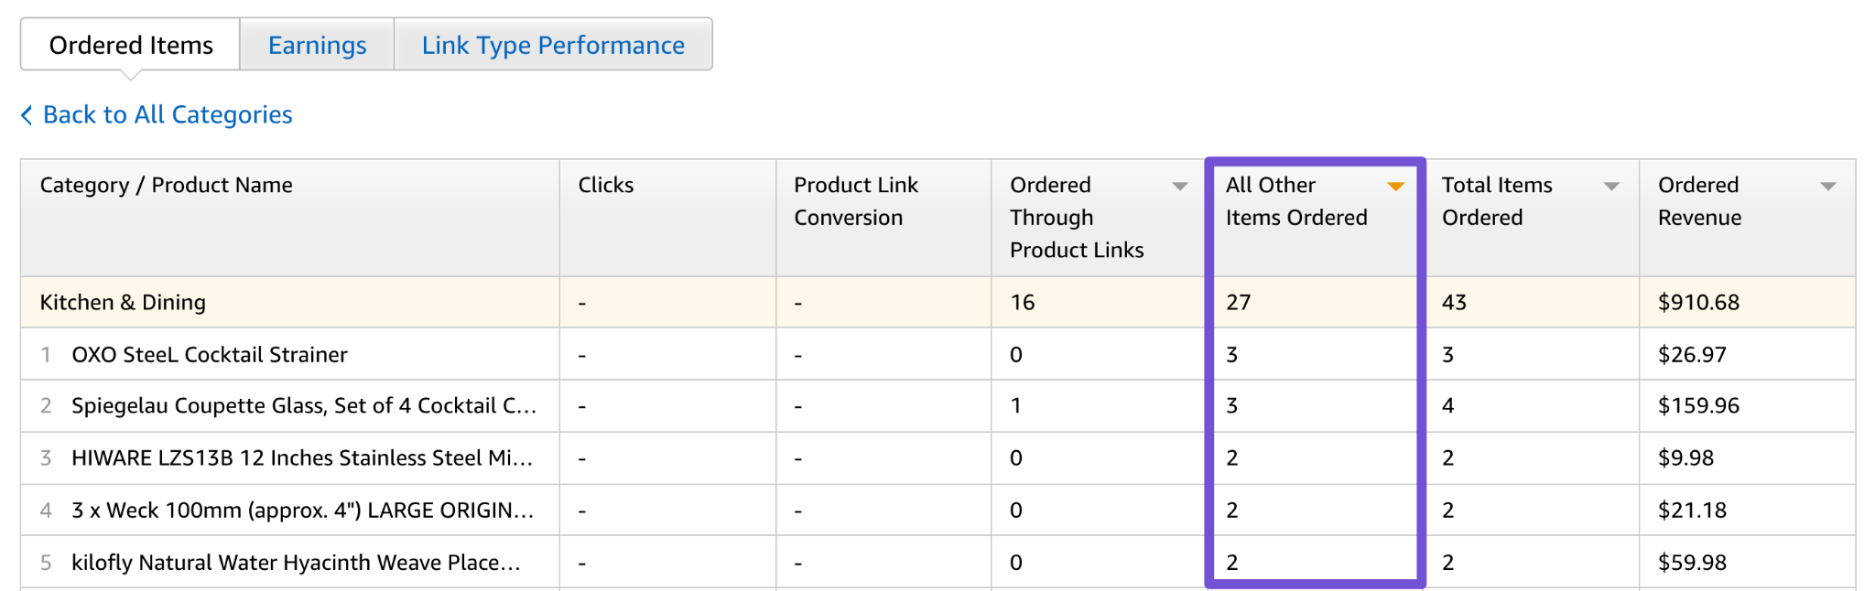Click the $910.68 revenue total cell
Viewport: 1875px width, 591px height.
(1698, 302)
